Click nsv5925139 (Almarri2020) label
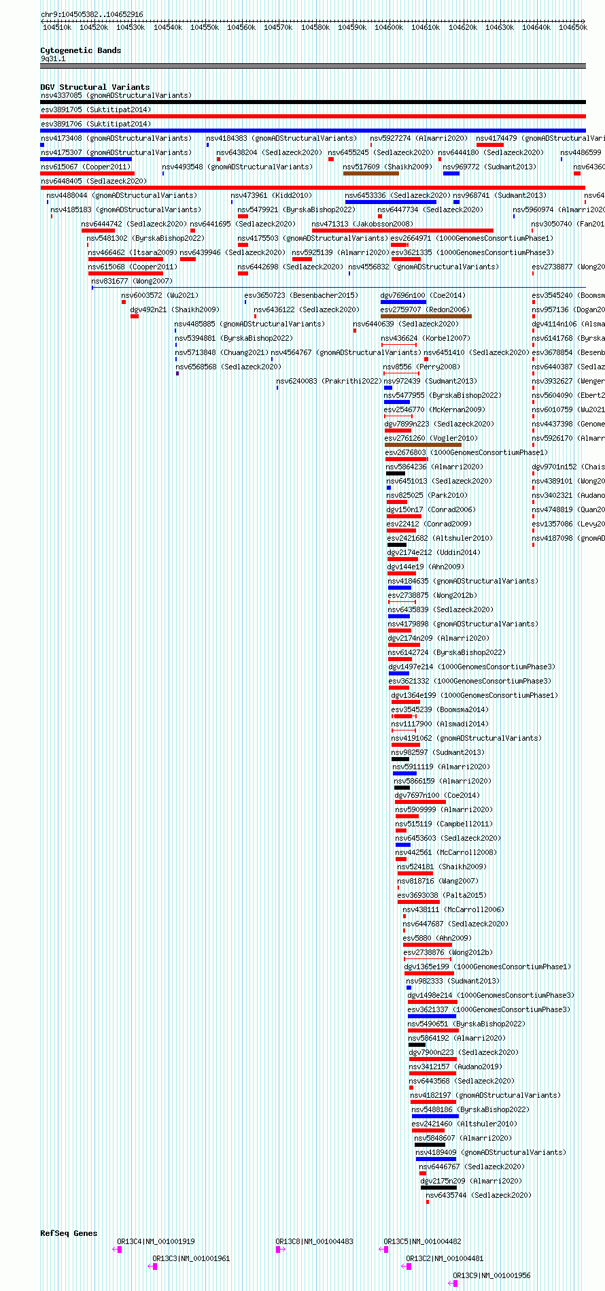The width and height of the screenshot is (605, 1291). pos(341,252)
